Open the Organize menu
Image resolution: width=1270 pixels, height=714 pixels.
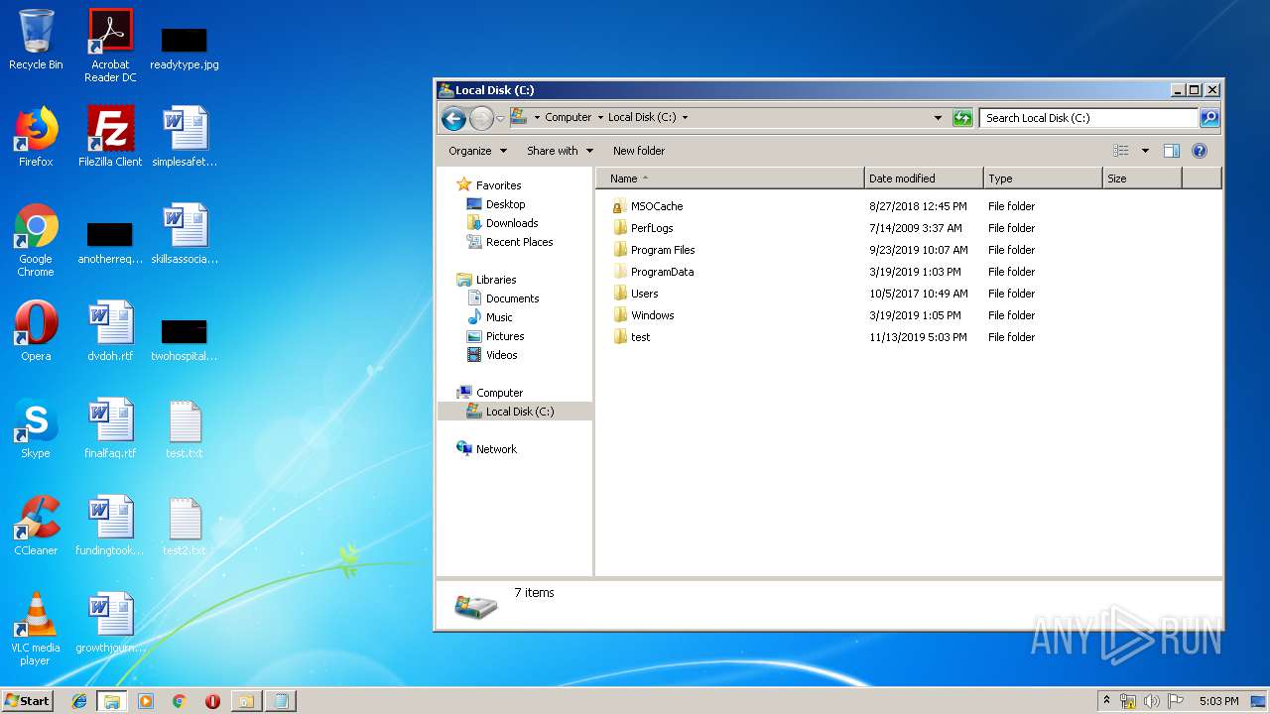(477, 151)
